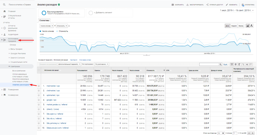Open the Число кликов metric dropdown
Screen dimensions: 257x135
[x=47, y=26]
